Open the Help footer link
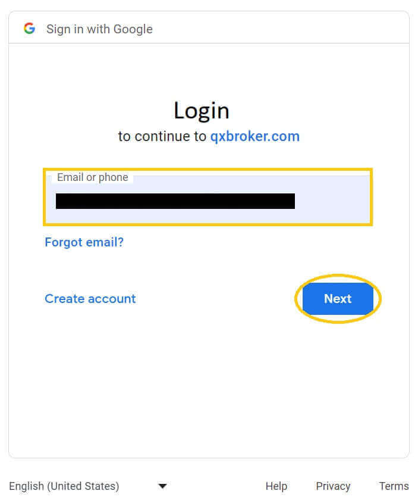This screenshot has height=497, width=415. (276, 486)
